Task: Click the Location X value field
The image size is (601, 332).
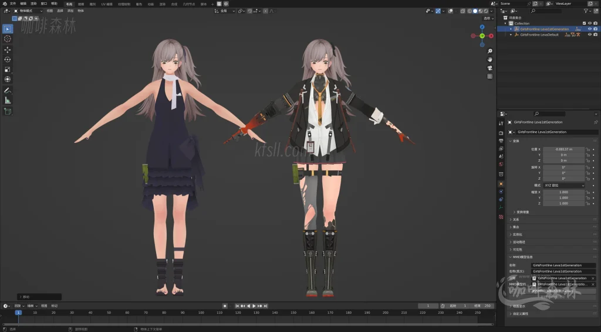Action: (x=564, y=149)
